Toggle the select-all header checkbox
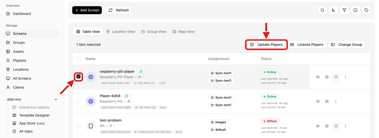The width and height of the screenshot is (379, 138). (x=78, y=58)
